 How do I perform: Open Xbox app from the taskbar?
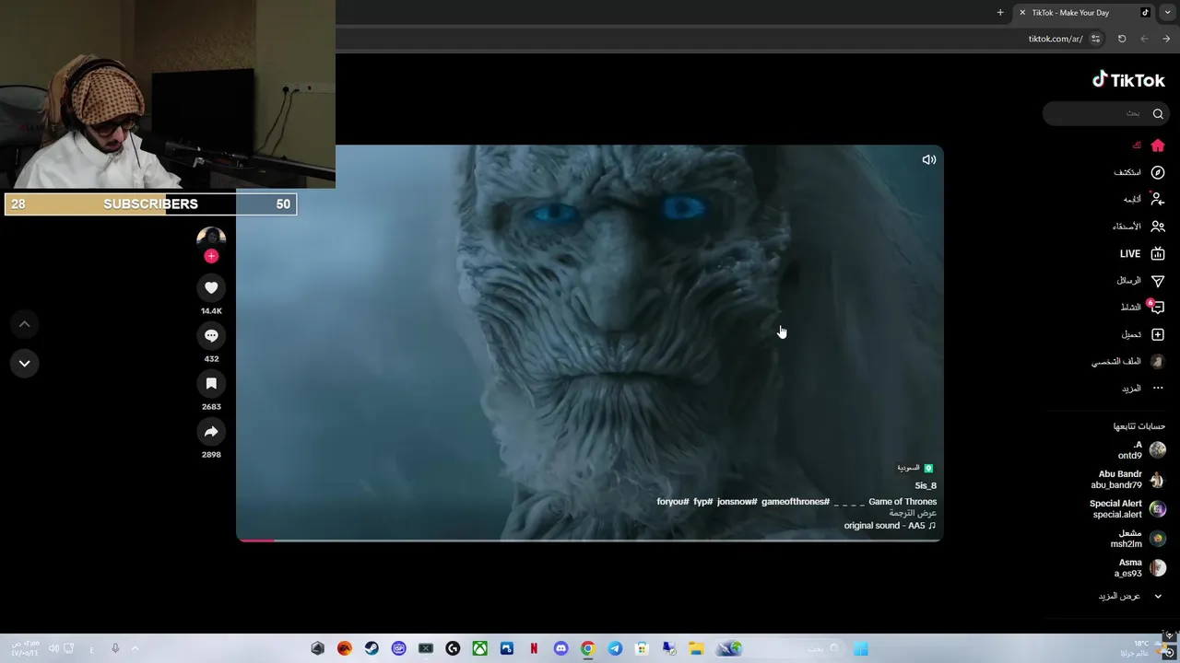[x=479, y=648]
